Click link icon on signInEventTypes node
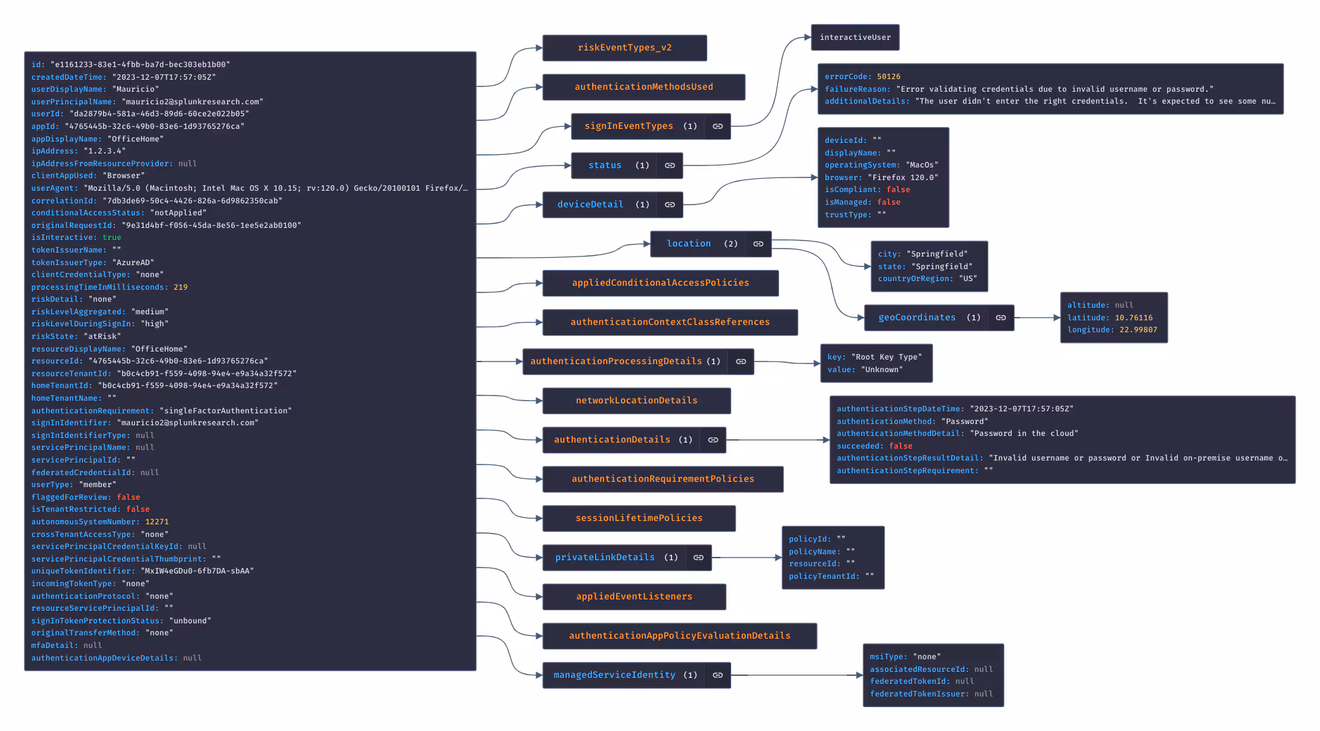1320x731 pixels. 717,126
